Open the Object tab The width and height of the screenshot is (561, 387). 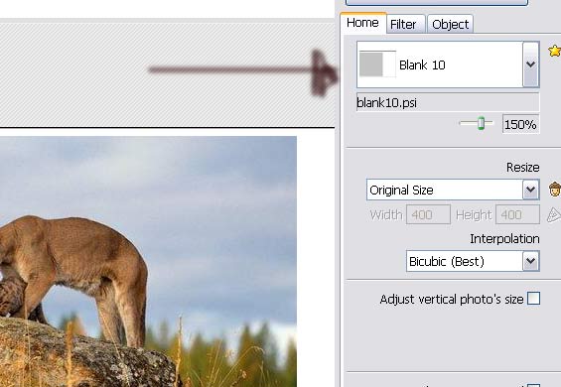(451, 24)
